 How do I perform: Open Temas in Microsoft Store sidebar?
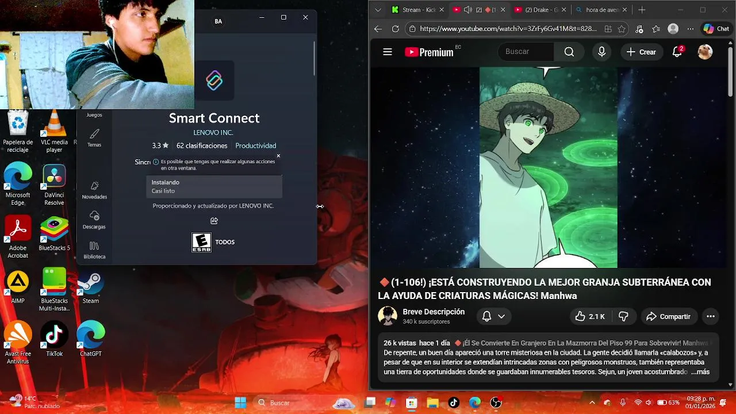pyautogui.click(x=94, y=138)
